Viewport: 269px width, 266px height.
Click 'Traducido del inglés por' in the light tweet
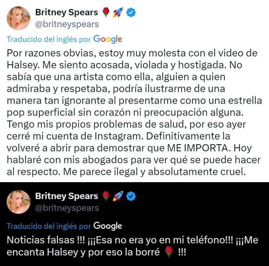pyautogui.click(x=49, y=39)
